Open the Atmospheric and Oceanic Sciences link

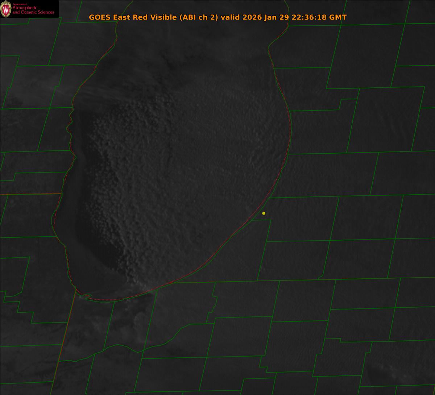(33, 11)
